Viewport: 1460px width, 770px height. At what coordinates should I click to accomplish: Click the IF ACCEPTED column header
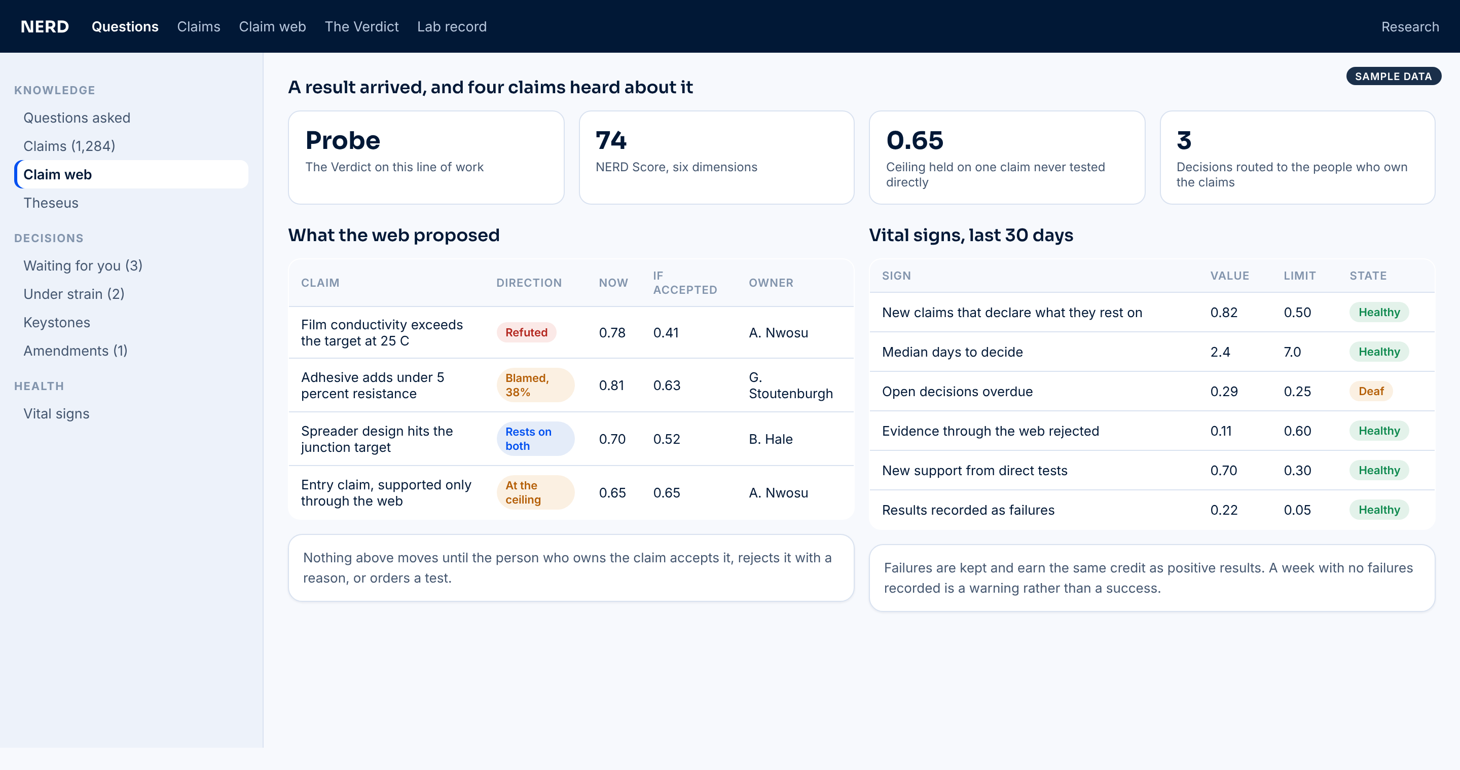pos(685,283)
